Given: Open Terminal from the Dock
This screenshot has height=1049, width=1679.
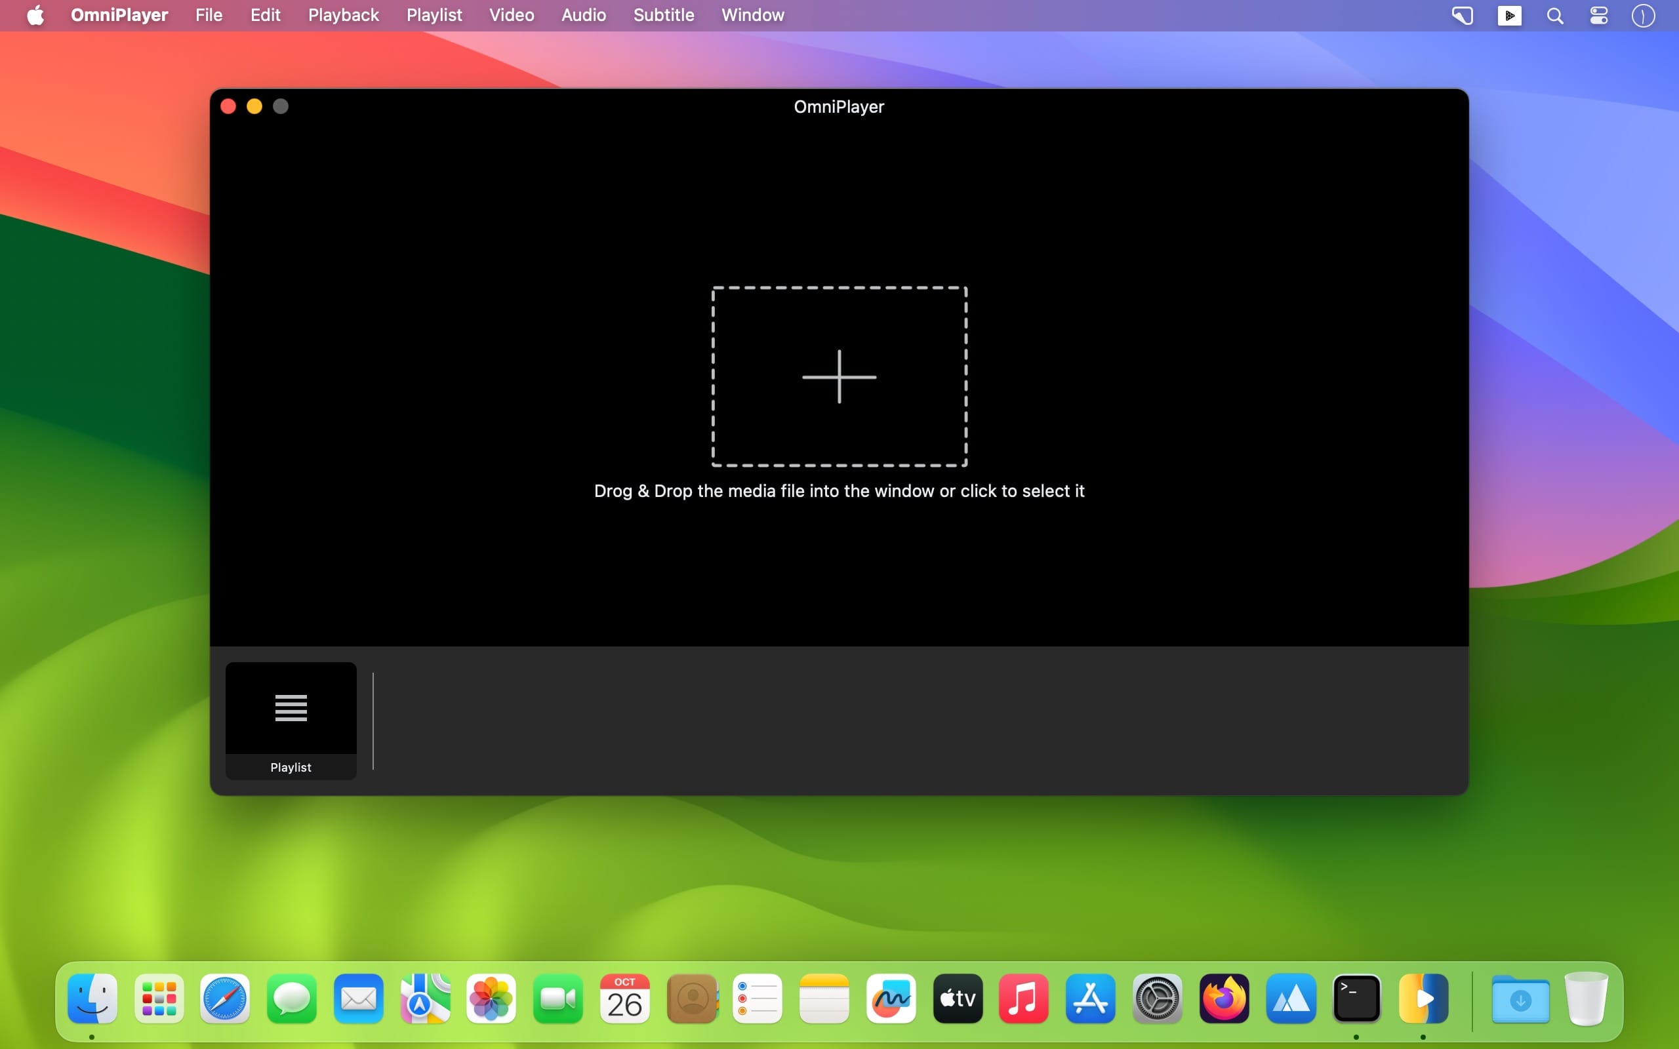Looking at the screenshot, I should pos(1356,999).
